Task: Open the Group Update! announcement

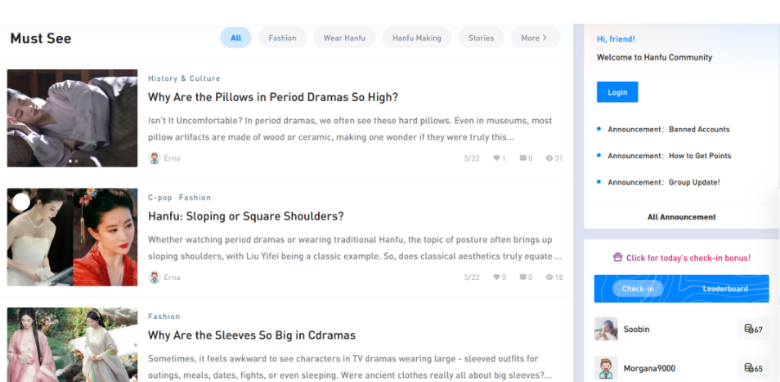Action: pyautogui.click(x=664, y=182)
